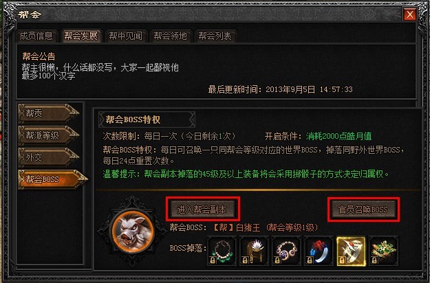The width and height of the screenshot is (430, 283).
Task: Open the 外交 side menu entry
Action: pos(49,157)
